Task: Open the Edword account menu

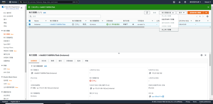Action: tap(208, 2)
